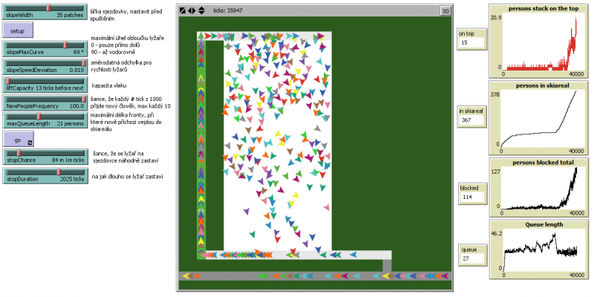This screenshot has height=297, width=594.
Task: Click the stopChance slider
Action: (x=43, y=156)
